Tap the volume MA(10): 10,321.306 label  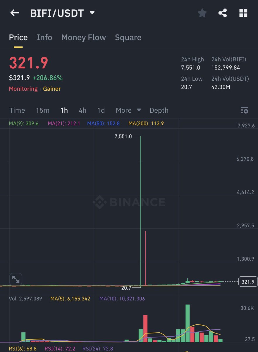(x=122, y=299)
